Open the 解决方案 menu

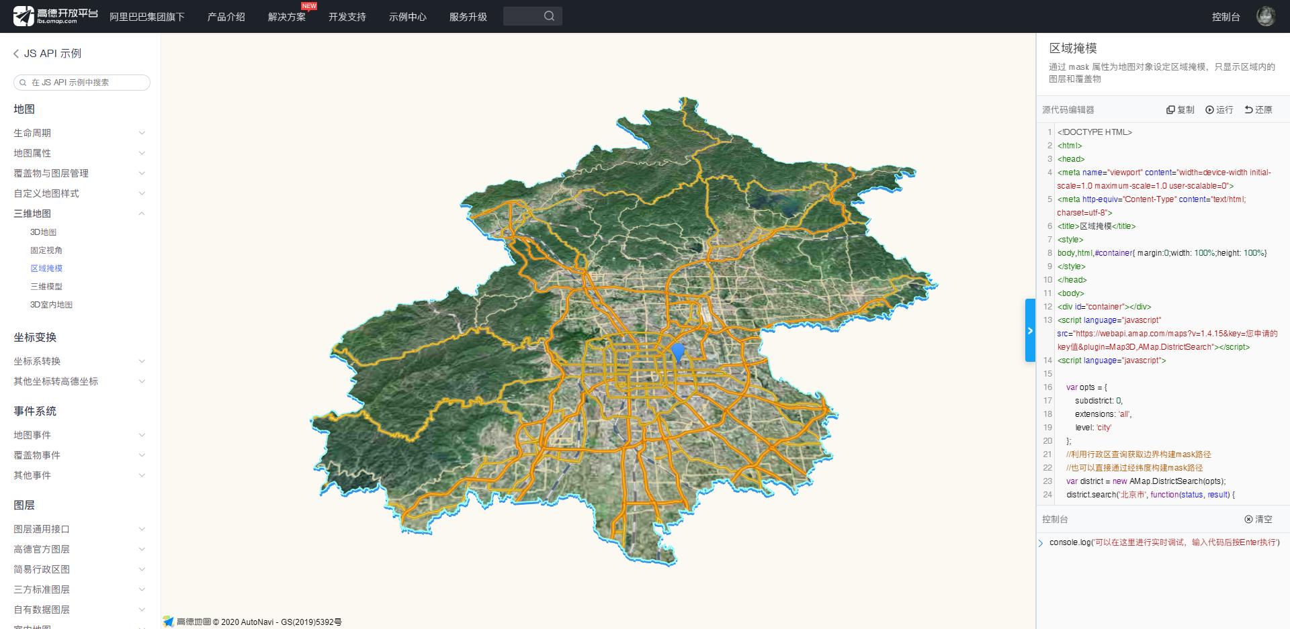(x=287, y=17)
